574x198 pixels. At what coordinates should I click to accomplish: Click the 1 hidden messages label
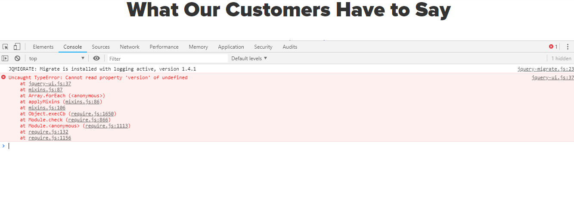pos(562,59)
